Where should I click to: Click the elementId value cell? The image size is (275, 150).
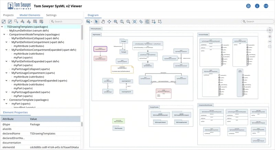[54, 147]
